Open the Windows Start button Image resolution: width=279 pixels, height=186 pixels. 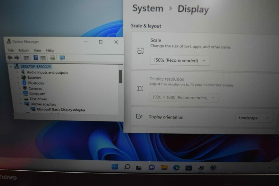115,167
